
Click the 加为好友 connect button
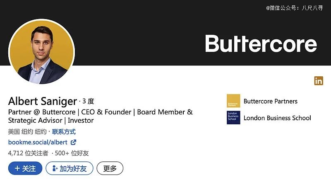(70, 168)
